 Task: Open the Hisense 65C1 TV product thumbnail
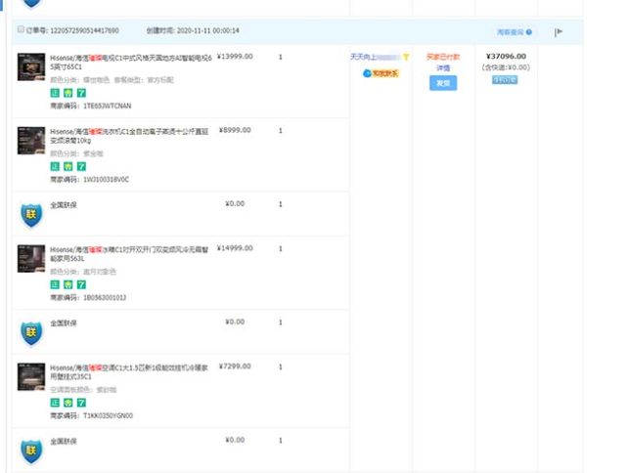[x=31, y=67]
